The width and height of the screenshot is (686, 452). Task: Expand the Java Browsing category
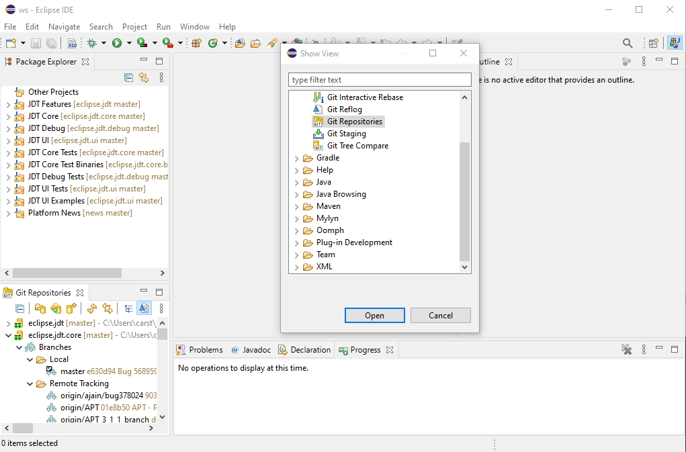coord(296,195)
